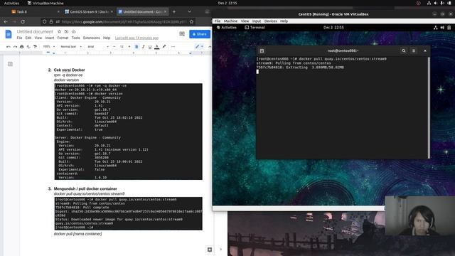Image resolution: width=455 pixels, height=256 pixels.
Task: List all browser tabs with chevron
Action: pos(190,11)
